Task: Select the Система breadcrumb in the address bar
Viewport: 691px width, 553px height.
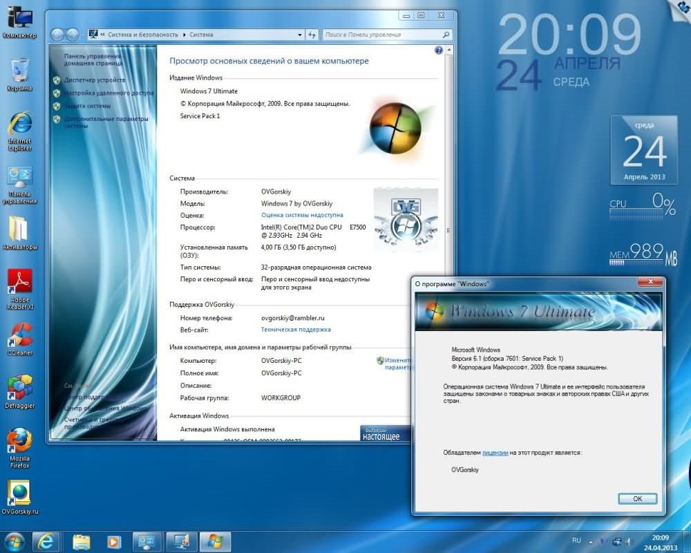Action: [201, 35]
